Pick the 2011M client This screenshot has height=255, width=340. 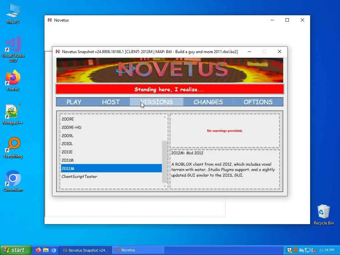point(111,160)
